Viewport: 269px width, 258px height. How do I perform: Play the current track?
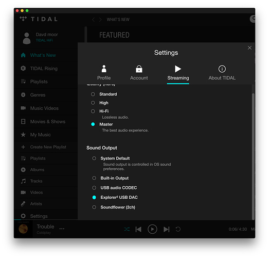[x=152, y=229]
